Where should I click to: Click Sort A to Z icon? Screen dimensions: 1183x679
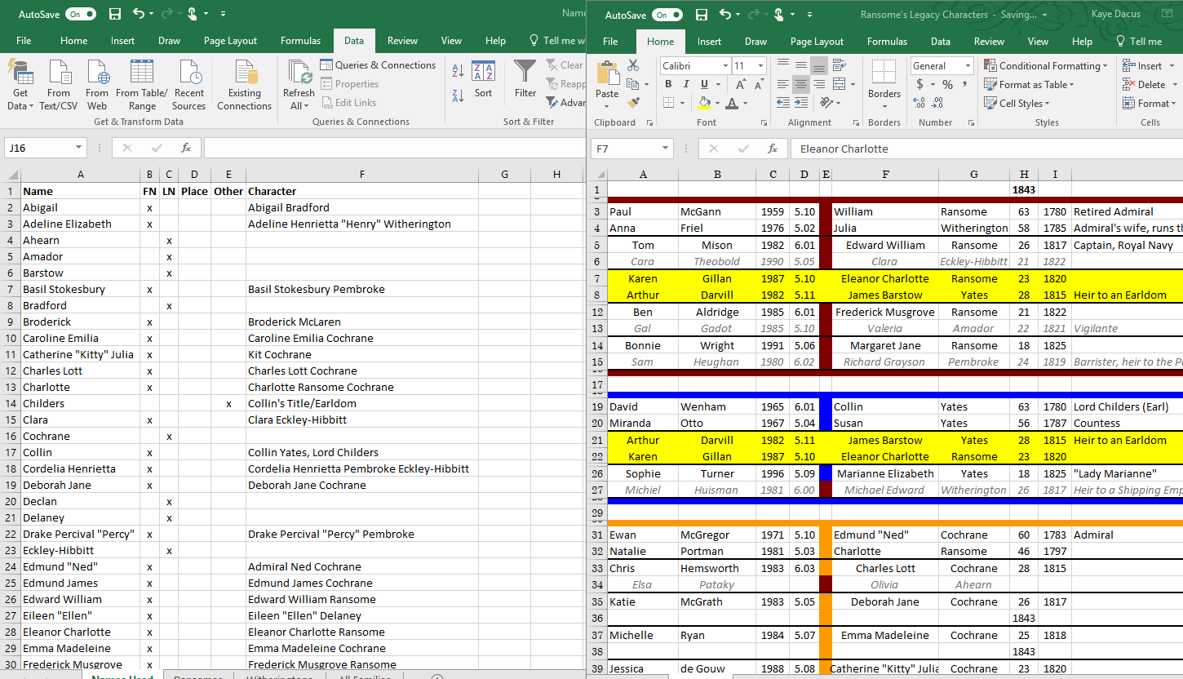[x=458, y=71]
